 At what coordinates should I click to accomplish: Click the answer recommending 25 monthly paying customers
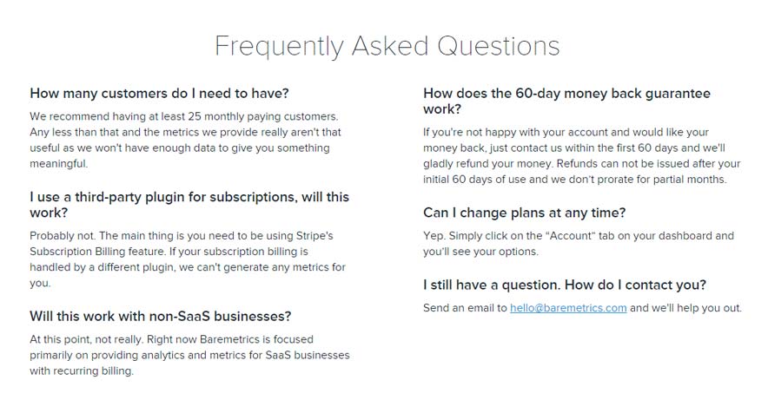coord(186,132)
